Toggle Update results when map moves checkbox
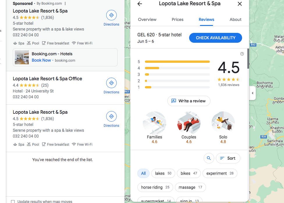Image resolution: width=284 pixels, height=203 pixels. click(13, 202)
